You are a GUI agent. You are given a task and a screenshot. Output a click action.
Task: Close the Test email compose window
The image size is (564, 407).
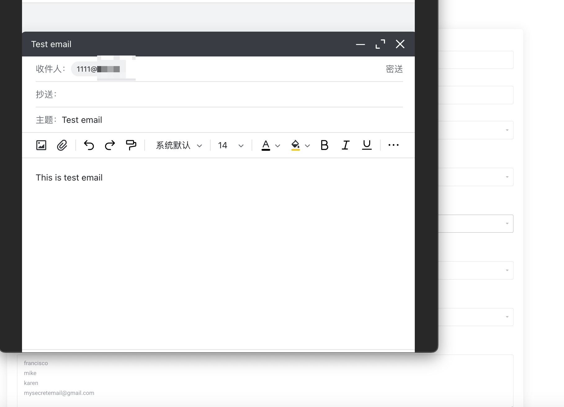[400, 44]
